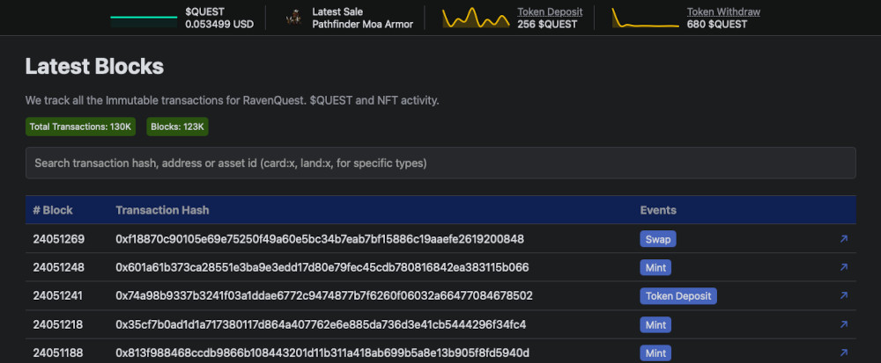This screenshot has width=881, height=363.
Task: Open external link arrow for block 24051188
Action: coord(843,353)
